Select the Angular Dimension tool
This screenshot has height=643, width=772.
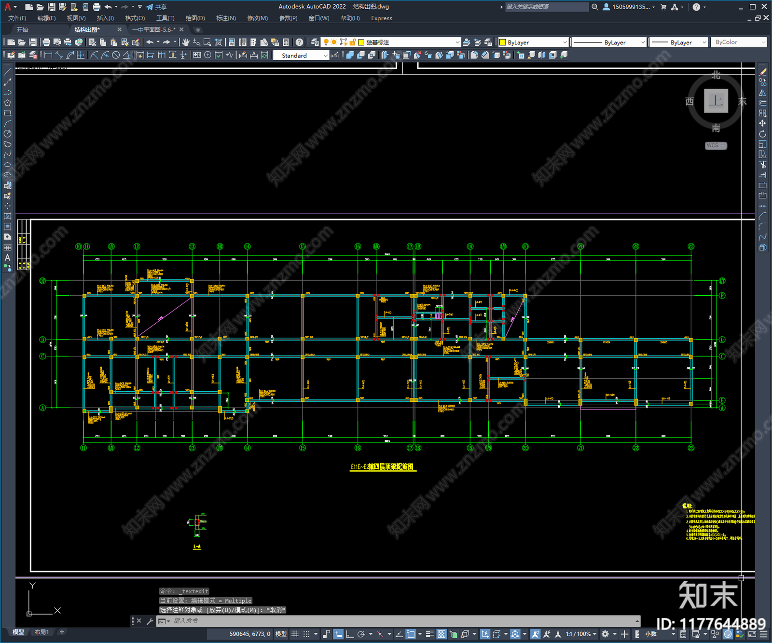point(126,55)
